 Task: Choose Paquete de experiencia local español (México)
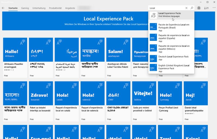(171, 49)
